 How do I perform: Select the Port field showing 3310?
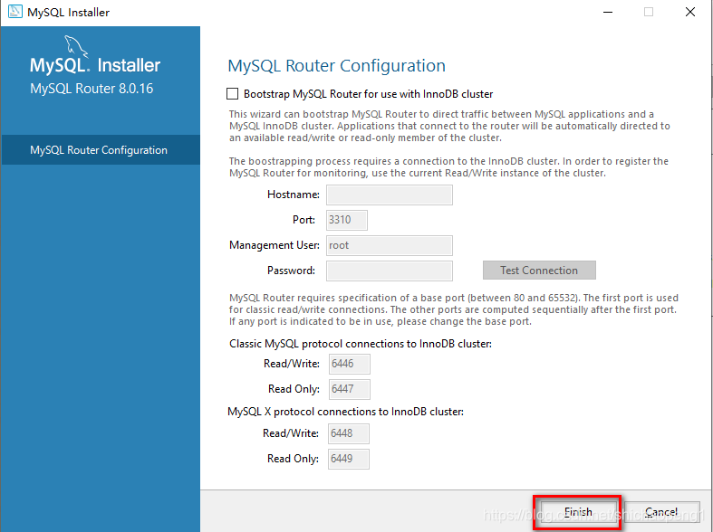[346, 220]
